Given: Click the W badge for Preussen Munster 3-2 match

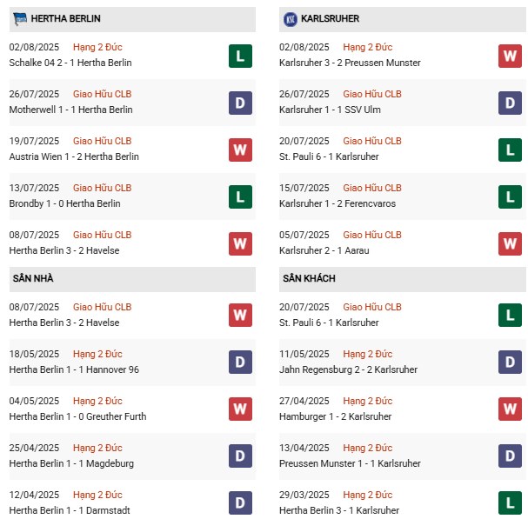Looking at the screenshot, I should (x=510, y=57).
